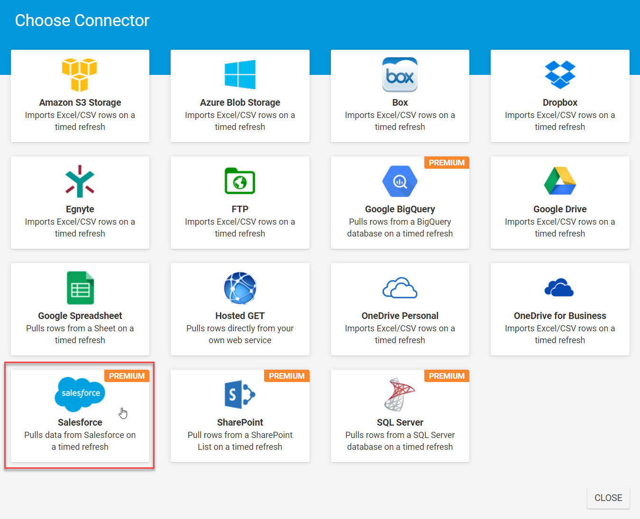This screenshot has height=519, width=640.
Task: Click OneDrive Personal 'Imports Excel/CSV rows' description
Action: pos(400,334)
